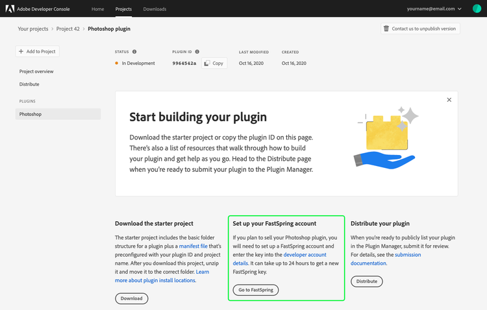Click Contact us to unpublish version
Viewport: 487px width, 310px height.
pyautogui.click(x=420, y=29)
